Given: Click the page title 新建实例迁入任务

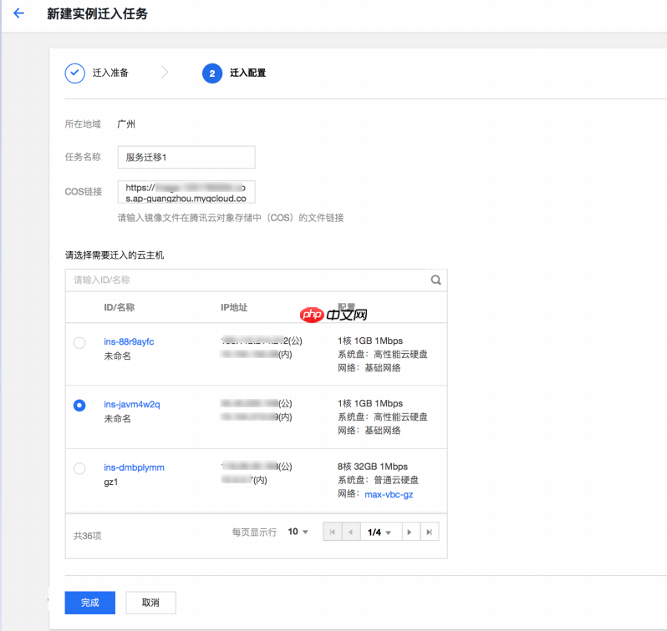Looking at the screenshot, I should [x=98, y=13].
